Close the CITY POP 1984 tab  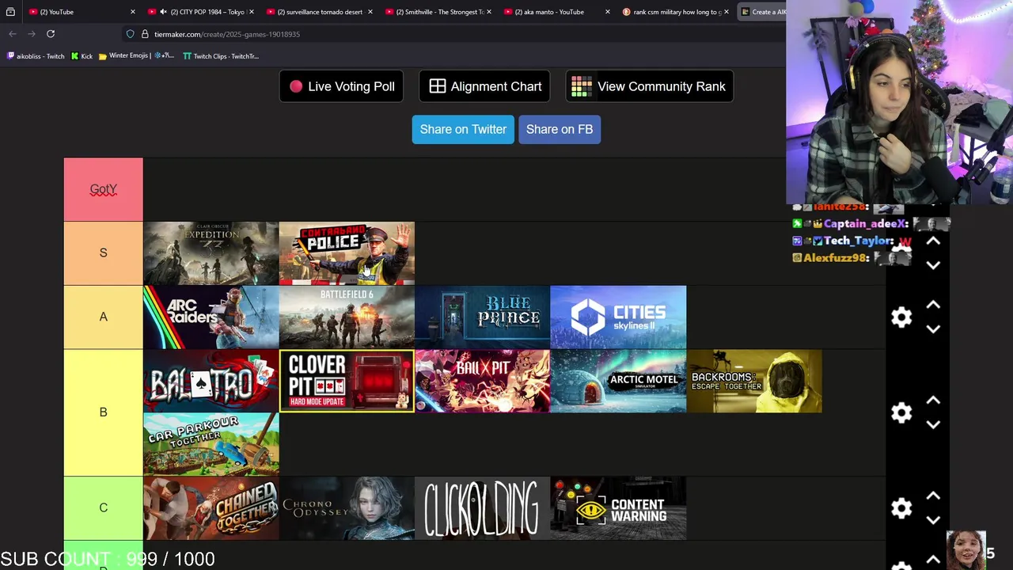(251, 12)
